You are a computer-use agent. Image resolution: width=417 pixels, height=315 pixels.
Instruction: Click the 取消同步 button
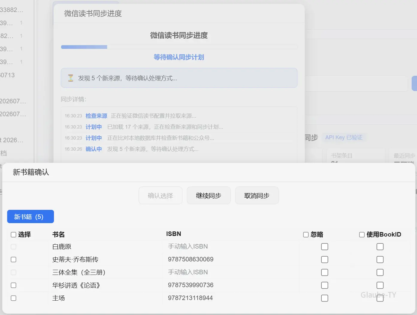[x=257, y=196]
